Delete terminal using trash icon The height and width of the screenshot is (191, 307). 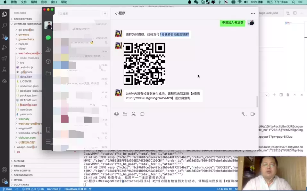(288, 95)
